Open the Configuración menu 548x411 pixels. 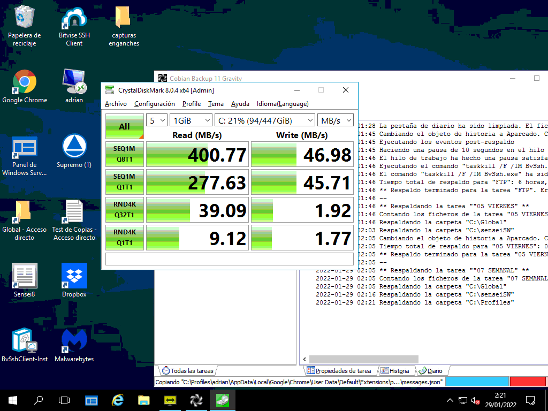pyautogui.click(x=154, y=104)
